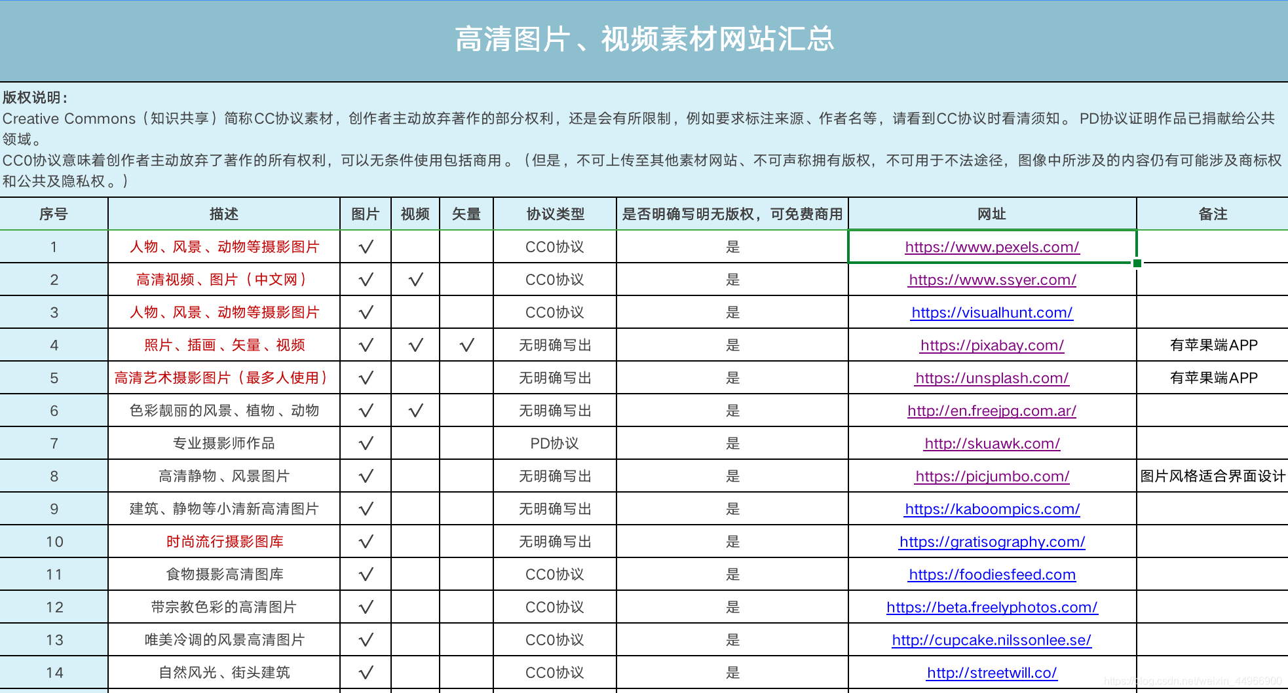Select the 序号 column header
The image size is (1288, 693).
[54, 214]
